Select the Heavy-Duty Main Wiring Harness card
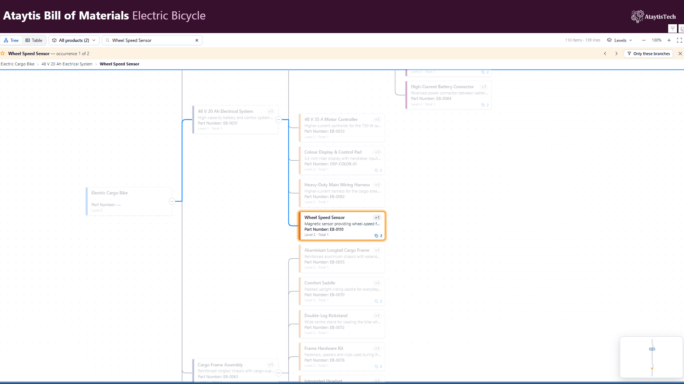Screen dimensions: 684x384 pyautogui.click(x=342, y=193)
